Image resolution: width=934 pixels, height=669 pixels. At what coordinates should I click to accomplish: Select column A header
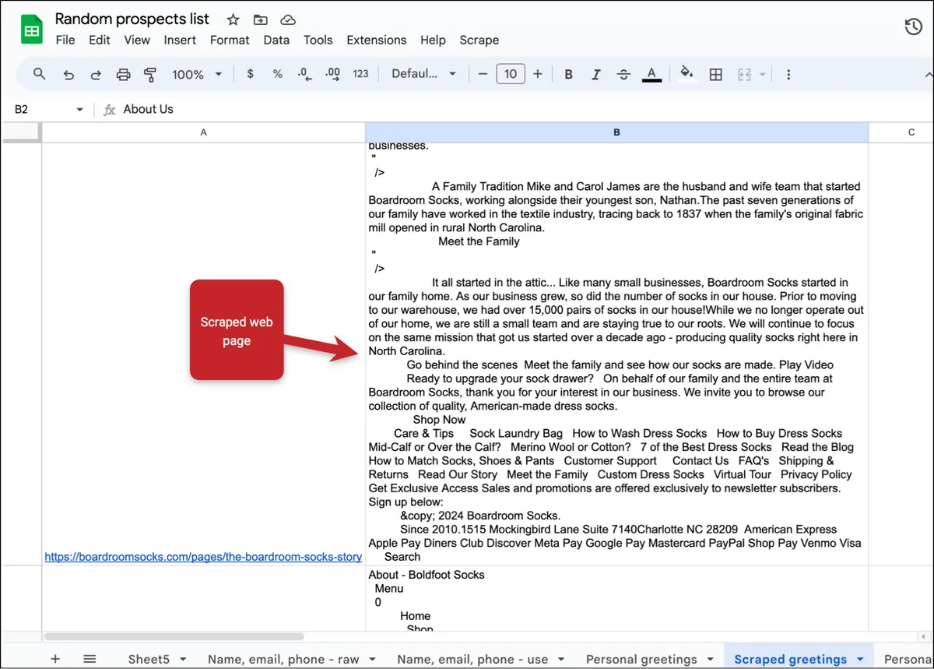[203, 132]
